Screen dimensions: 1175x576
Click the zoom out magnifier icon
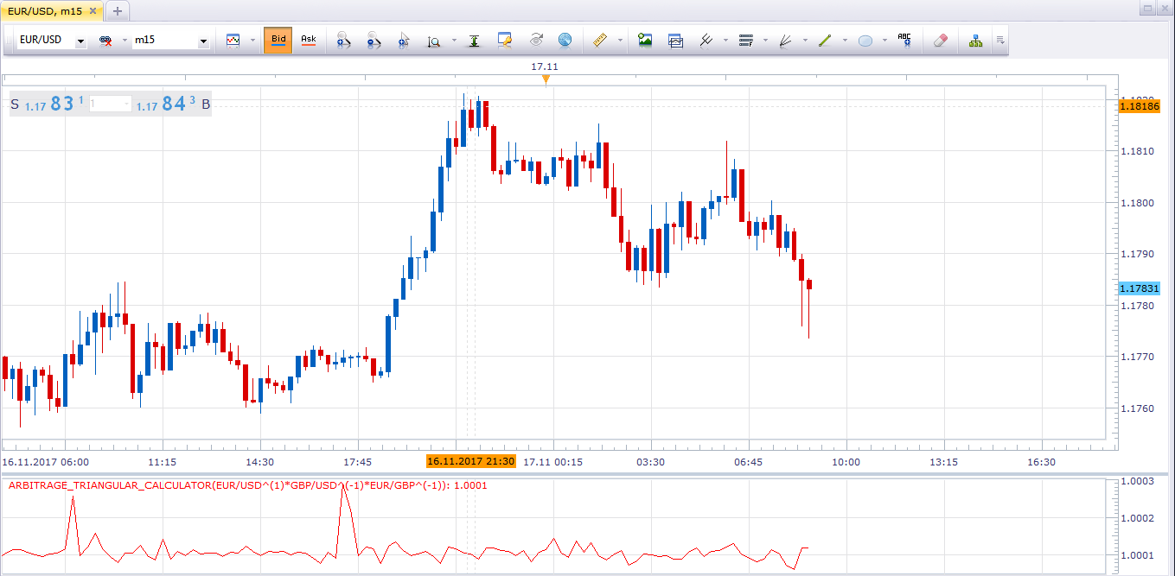coord(374,40)
